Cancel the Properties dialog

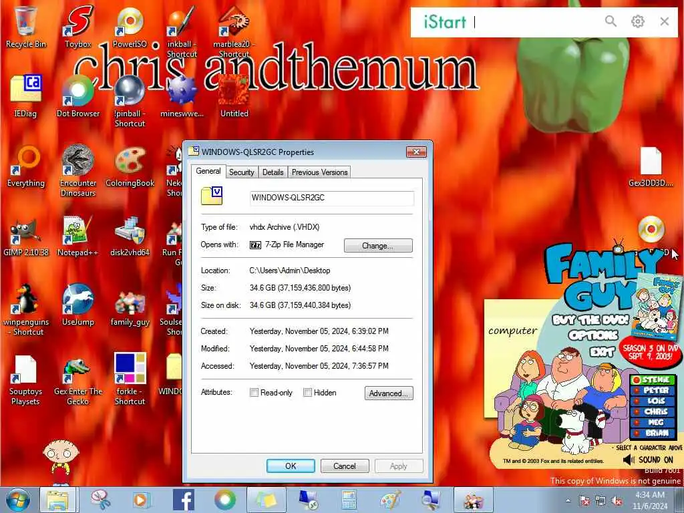tap(345, 466)
